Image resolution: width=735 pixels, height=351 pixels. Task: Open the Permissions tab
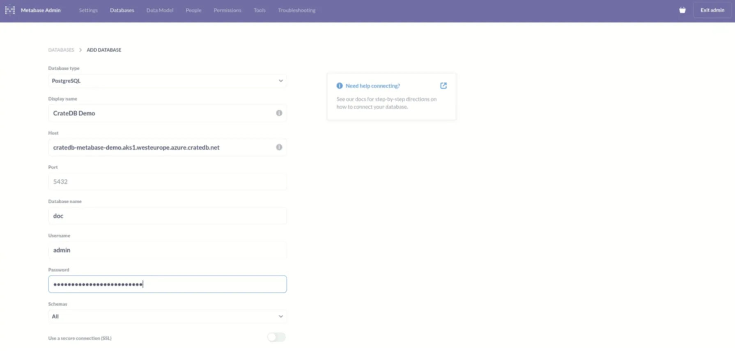[227, 10]
